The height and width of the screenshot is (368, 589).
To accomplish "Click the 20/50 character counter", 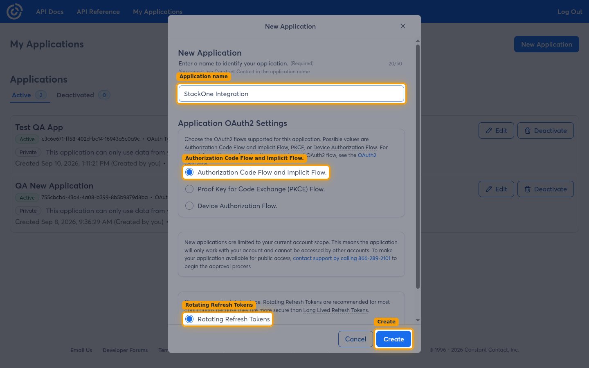I will pos(395,64).
